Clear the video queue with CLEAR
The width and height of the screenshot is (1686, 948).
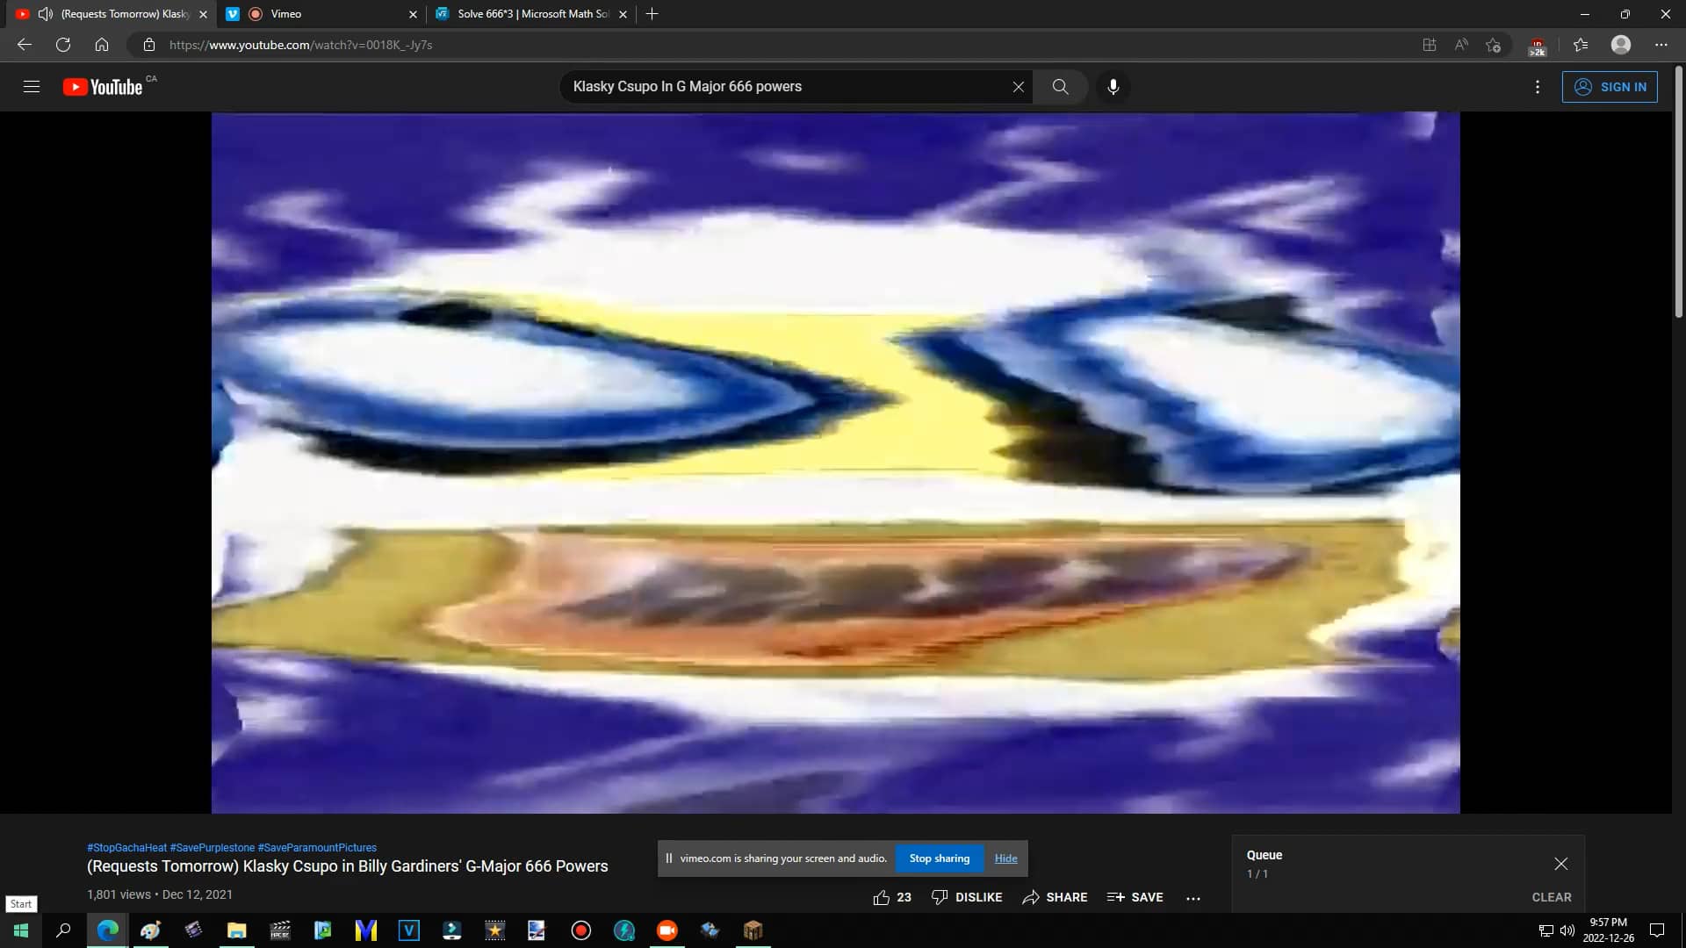tap(1551, 896)
